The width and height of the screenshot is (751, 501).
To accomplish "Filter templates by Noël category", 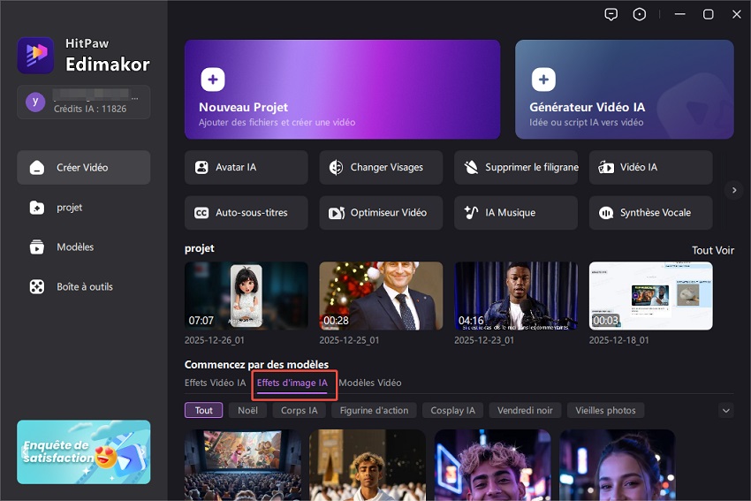I will click(247, 410).
